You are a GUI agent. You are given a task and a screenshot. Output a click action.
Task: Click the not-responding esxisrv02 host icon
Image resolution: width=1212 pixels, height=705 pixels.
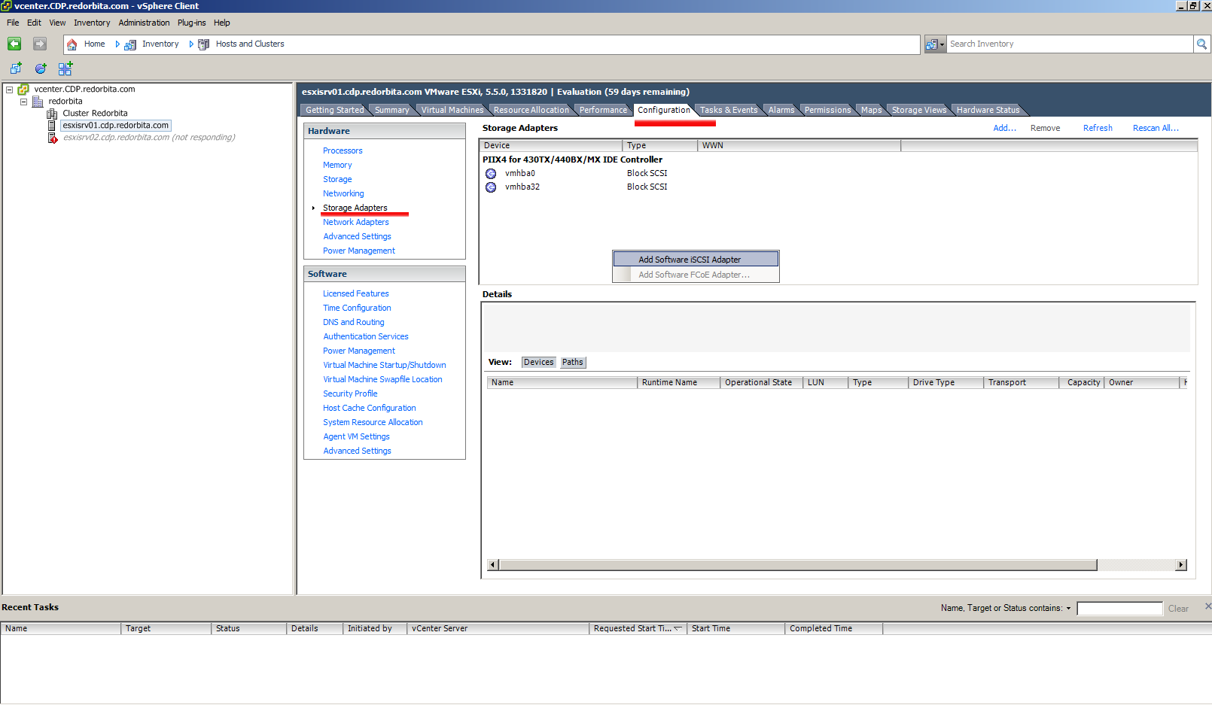click(52, 138)
